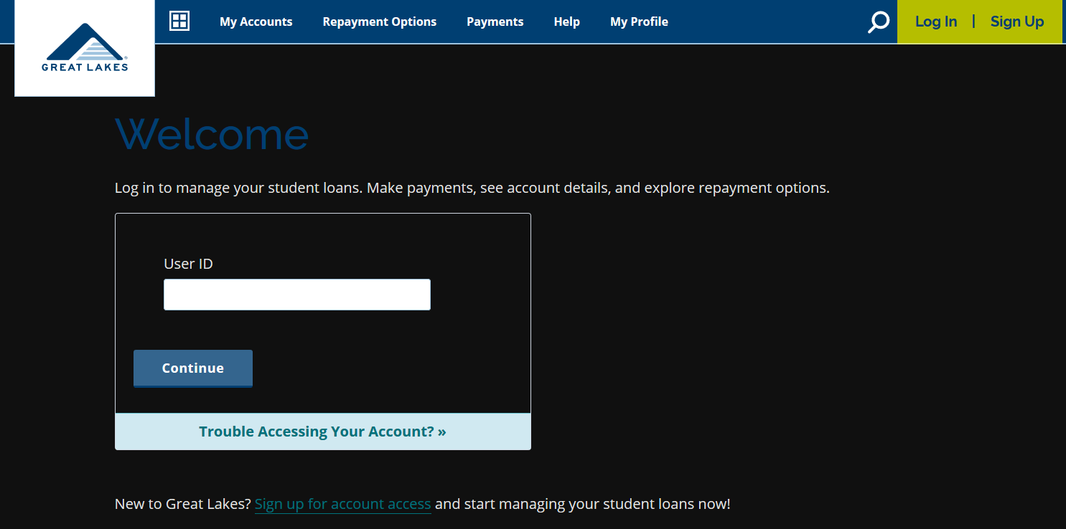Click the 'New to Great Lakes?' text
The width and height of the screenshot is (1066, 529).
point(183,504)
